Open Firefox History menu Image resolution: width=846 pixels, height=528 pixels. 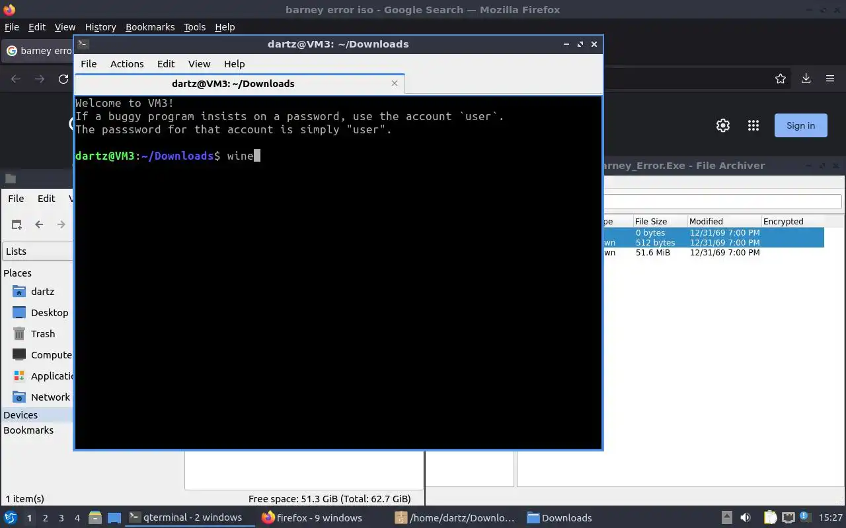pyautogui.click(x=100, y=27)
